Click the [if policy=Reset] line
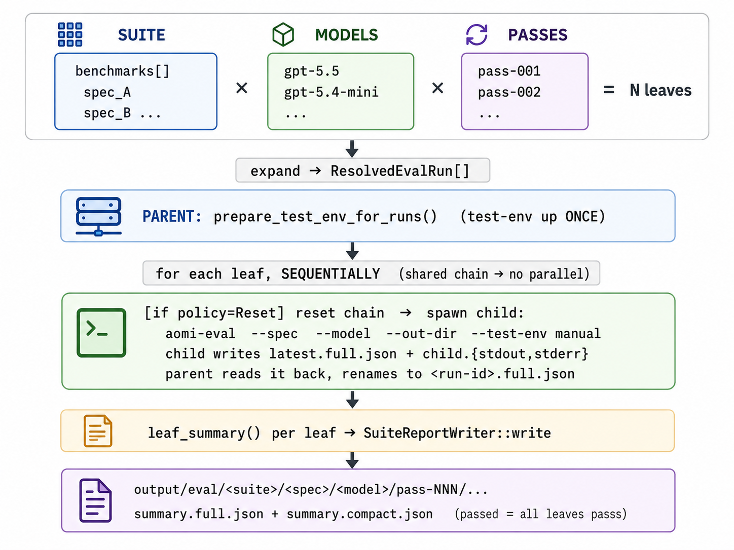The image size is (734, 550). pyautogui.click(x=334, y=313)
